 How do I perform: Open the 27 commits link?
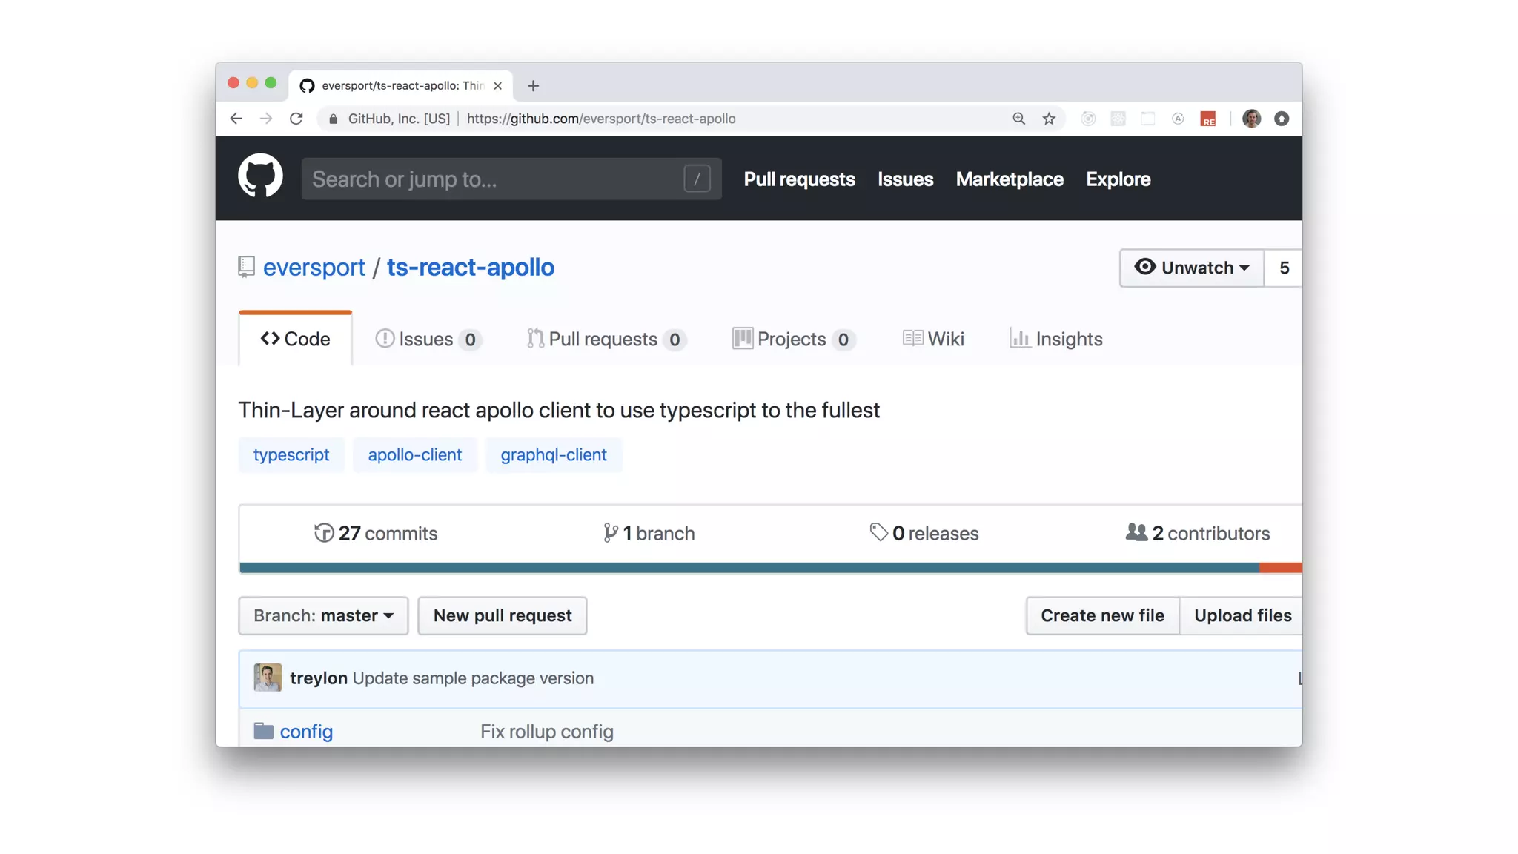point(376,533)
